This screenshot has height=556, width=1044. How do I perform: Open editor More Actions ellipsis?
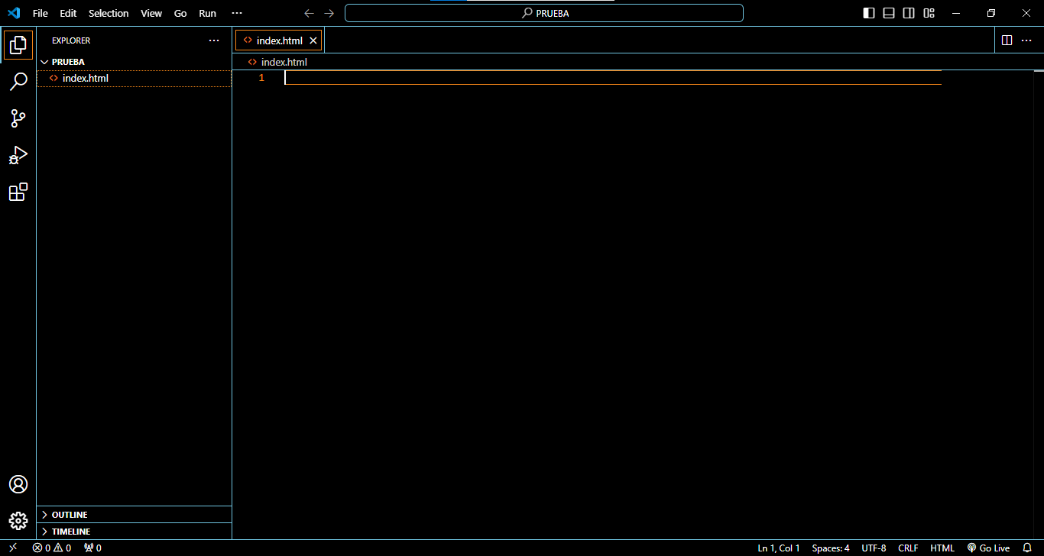[1026, 40]
